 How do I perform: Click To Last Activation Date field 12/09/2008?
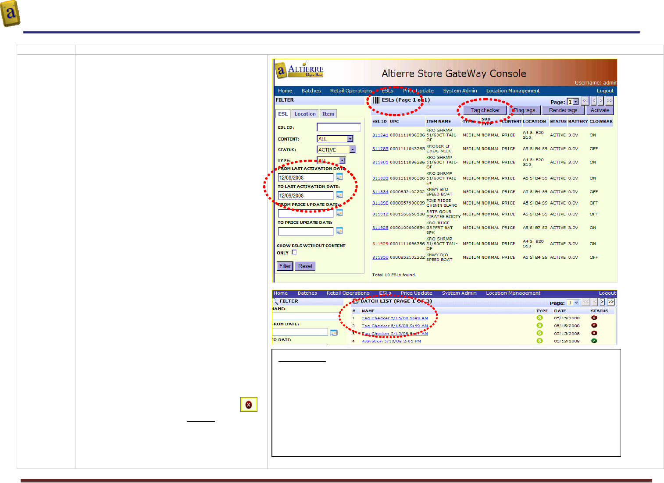coord(306,196)
